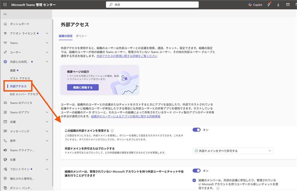Collapse the 外部との共同 section chevron
297x191 pixels.
[x=47, y=62]
